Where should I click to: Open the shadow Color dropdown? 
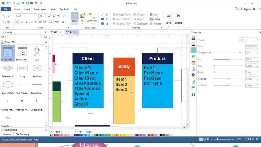pyautogui.click(x=252, y=46)
